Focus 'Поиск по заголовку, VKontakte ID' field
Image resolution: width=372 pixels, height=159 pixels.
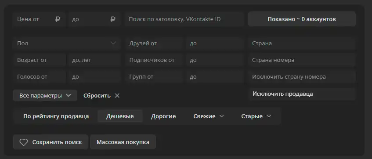(x=184, y=19)
